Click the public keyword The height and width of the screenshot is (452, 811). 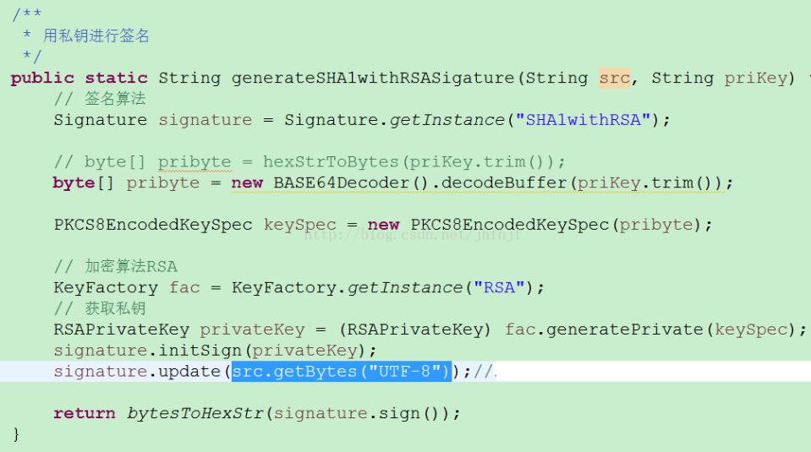pyautogui.click(x=42, y=78)
